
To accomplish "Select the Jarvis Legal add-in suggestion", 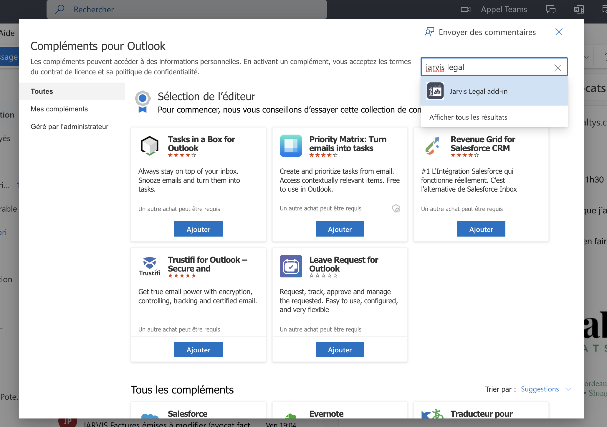I will 494,91.
